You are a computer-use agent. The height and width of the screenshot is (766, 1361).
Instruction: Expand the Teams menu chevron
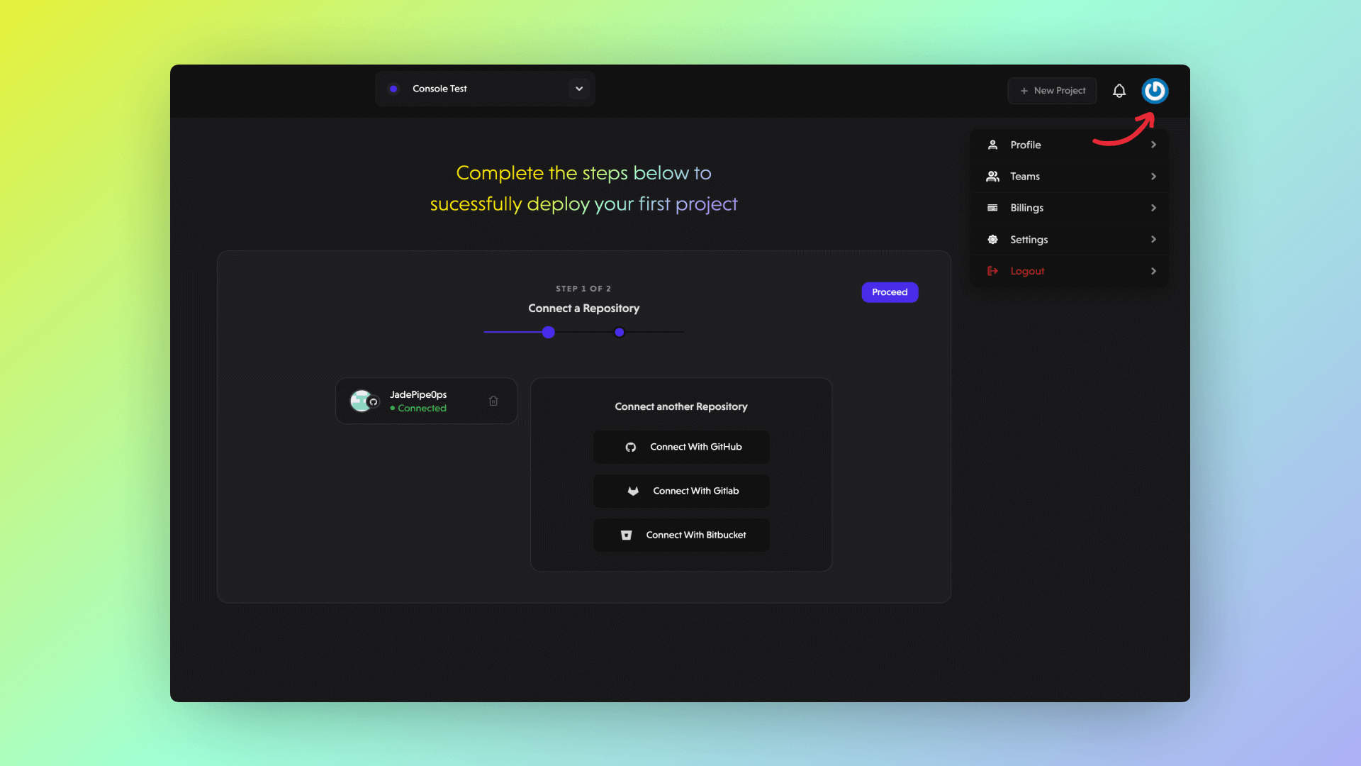click(1153, 176)
